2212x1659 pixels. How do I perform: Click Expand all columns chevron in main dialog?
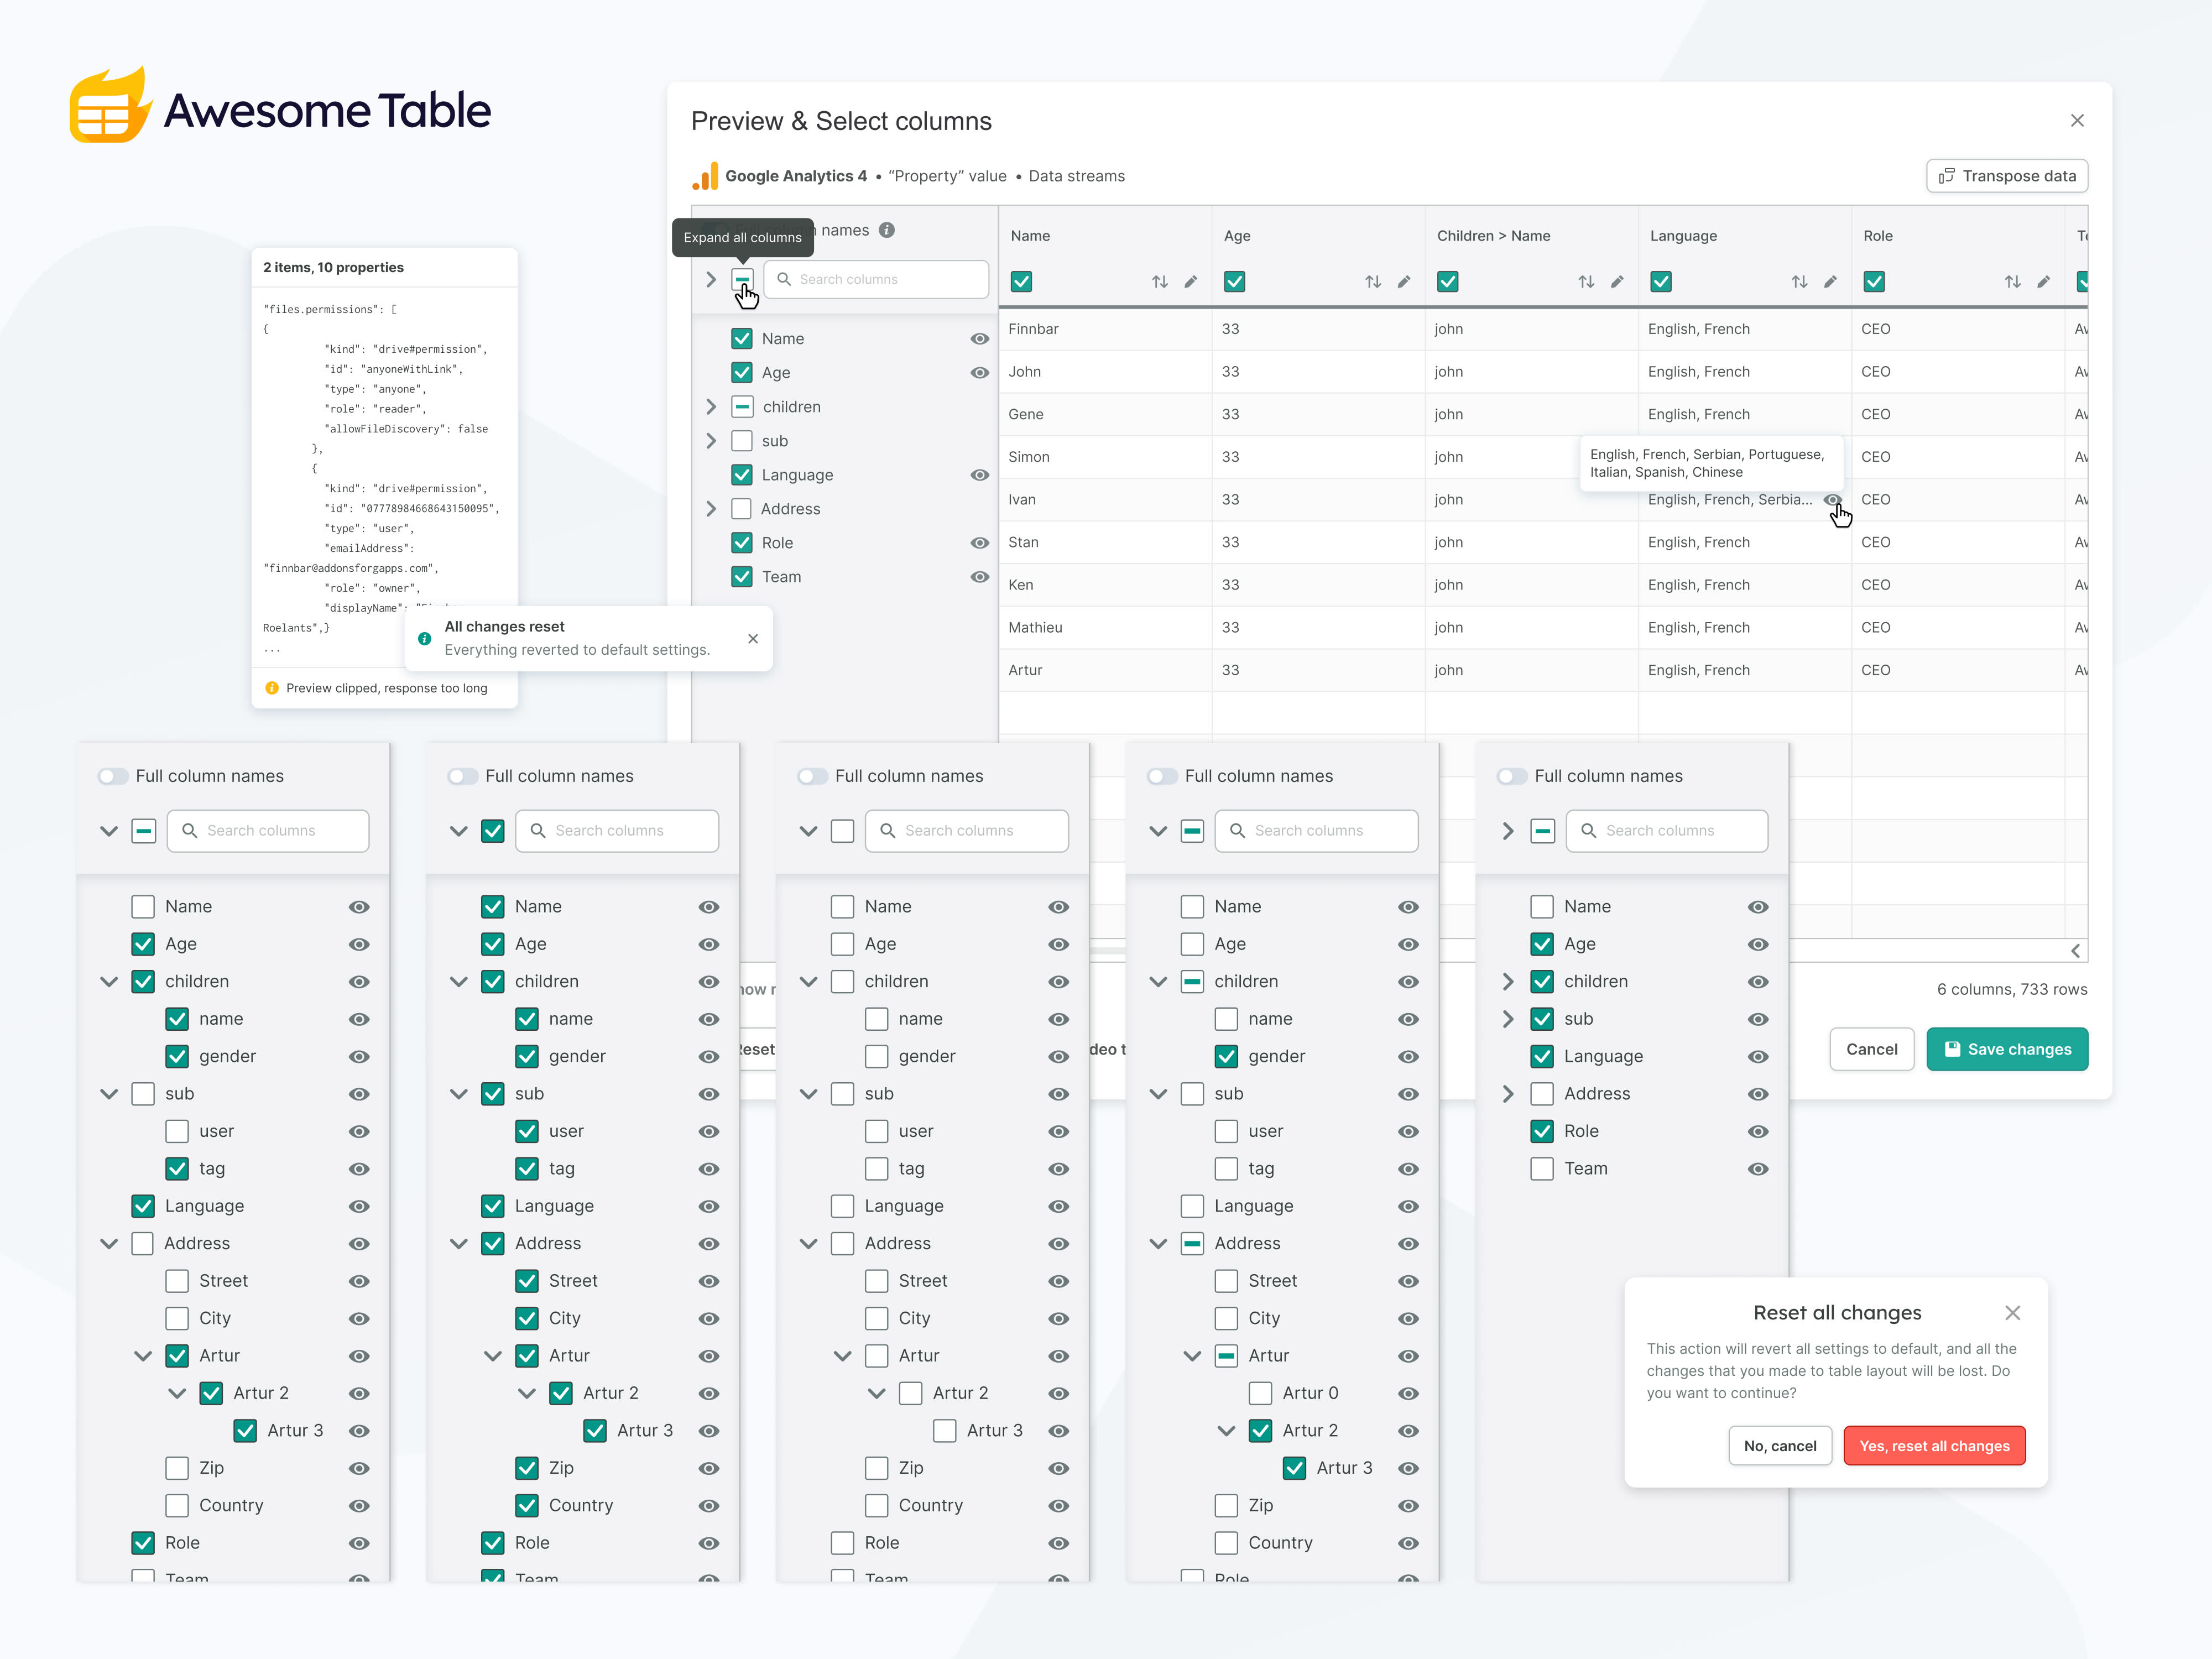tap(711, 279)
